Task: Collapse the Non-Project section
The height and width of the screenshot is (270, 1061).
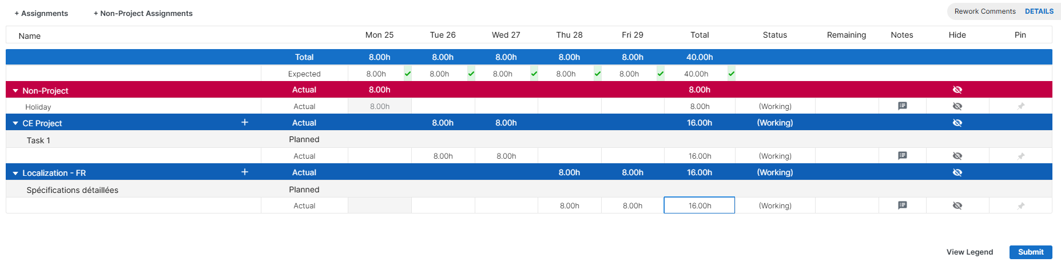Action: point(15,91)
